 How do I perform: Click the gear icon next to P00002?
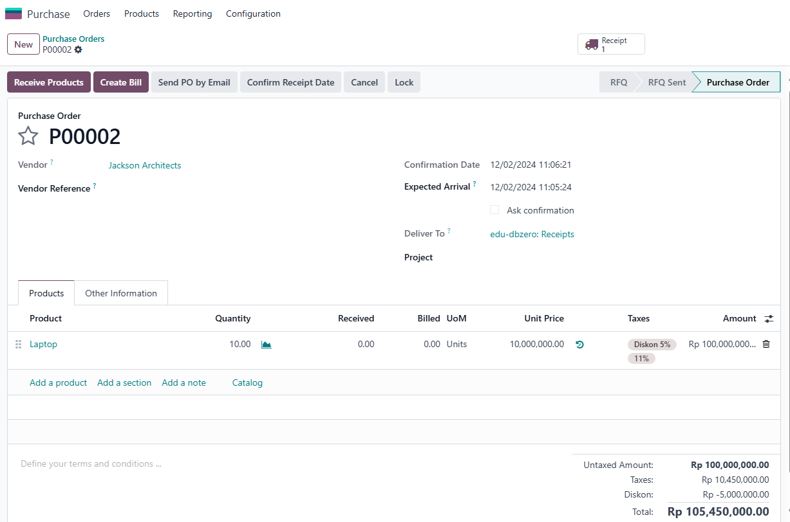coord(79,50)
